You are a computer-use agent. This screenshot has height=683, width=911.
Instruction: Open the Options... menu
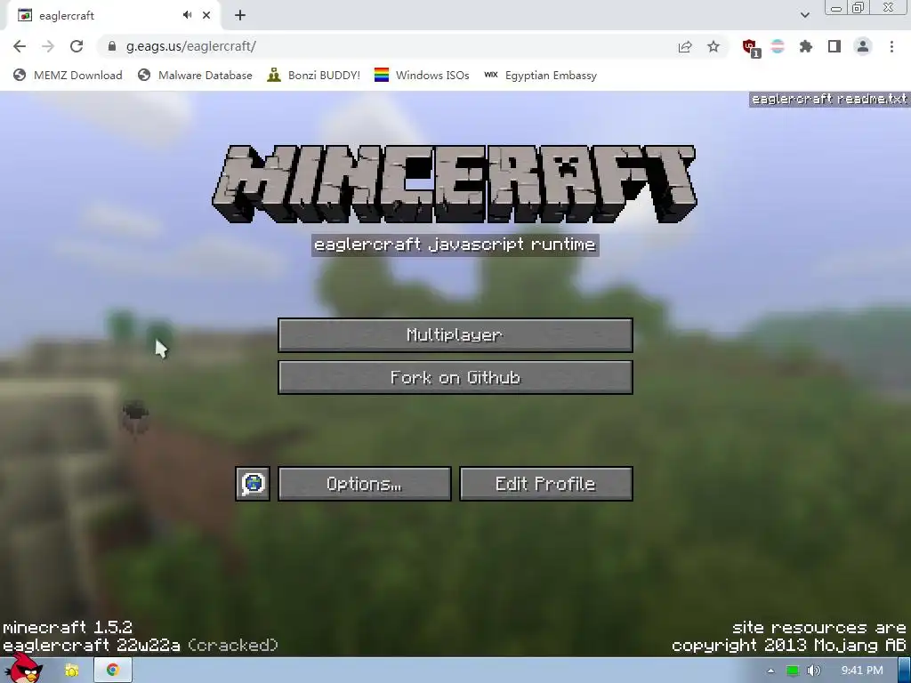(364, 483)
